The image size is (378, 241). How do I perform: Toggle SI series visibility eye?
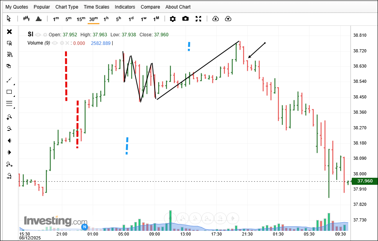38,35
